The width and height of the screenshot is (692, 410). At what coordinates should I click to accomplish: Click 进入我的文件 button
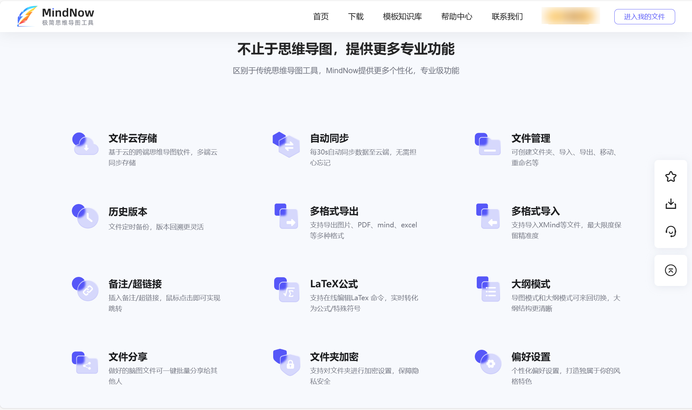pyautogui.click(x=644, y=17)
